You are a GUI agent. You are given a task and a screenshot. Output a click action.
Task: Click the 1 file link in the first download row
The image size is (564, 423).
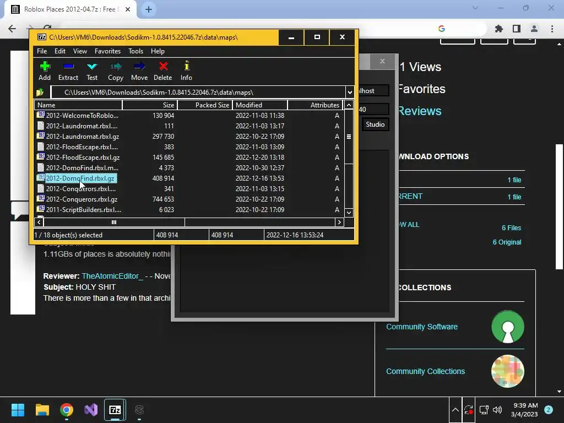pos(514,180)
